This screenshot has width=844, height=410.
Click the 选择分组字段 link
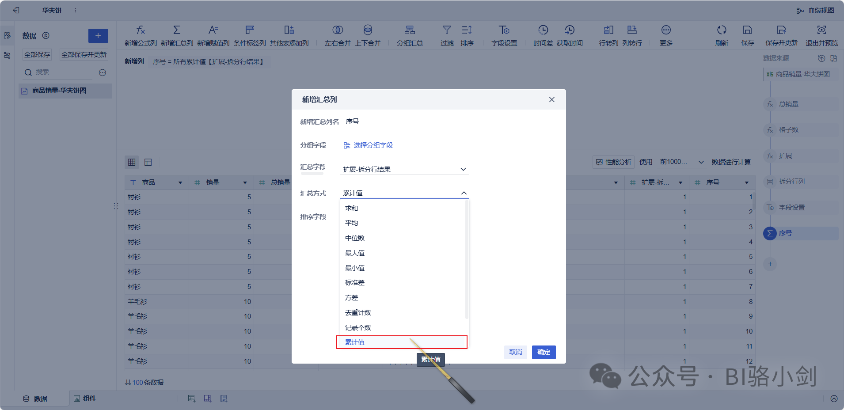coord(368,145)
